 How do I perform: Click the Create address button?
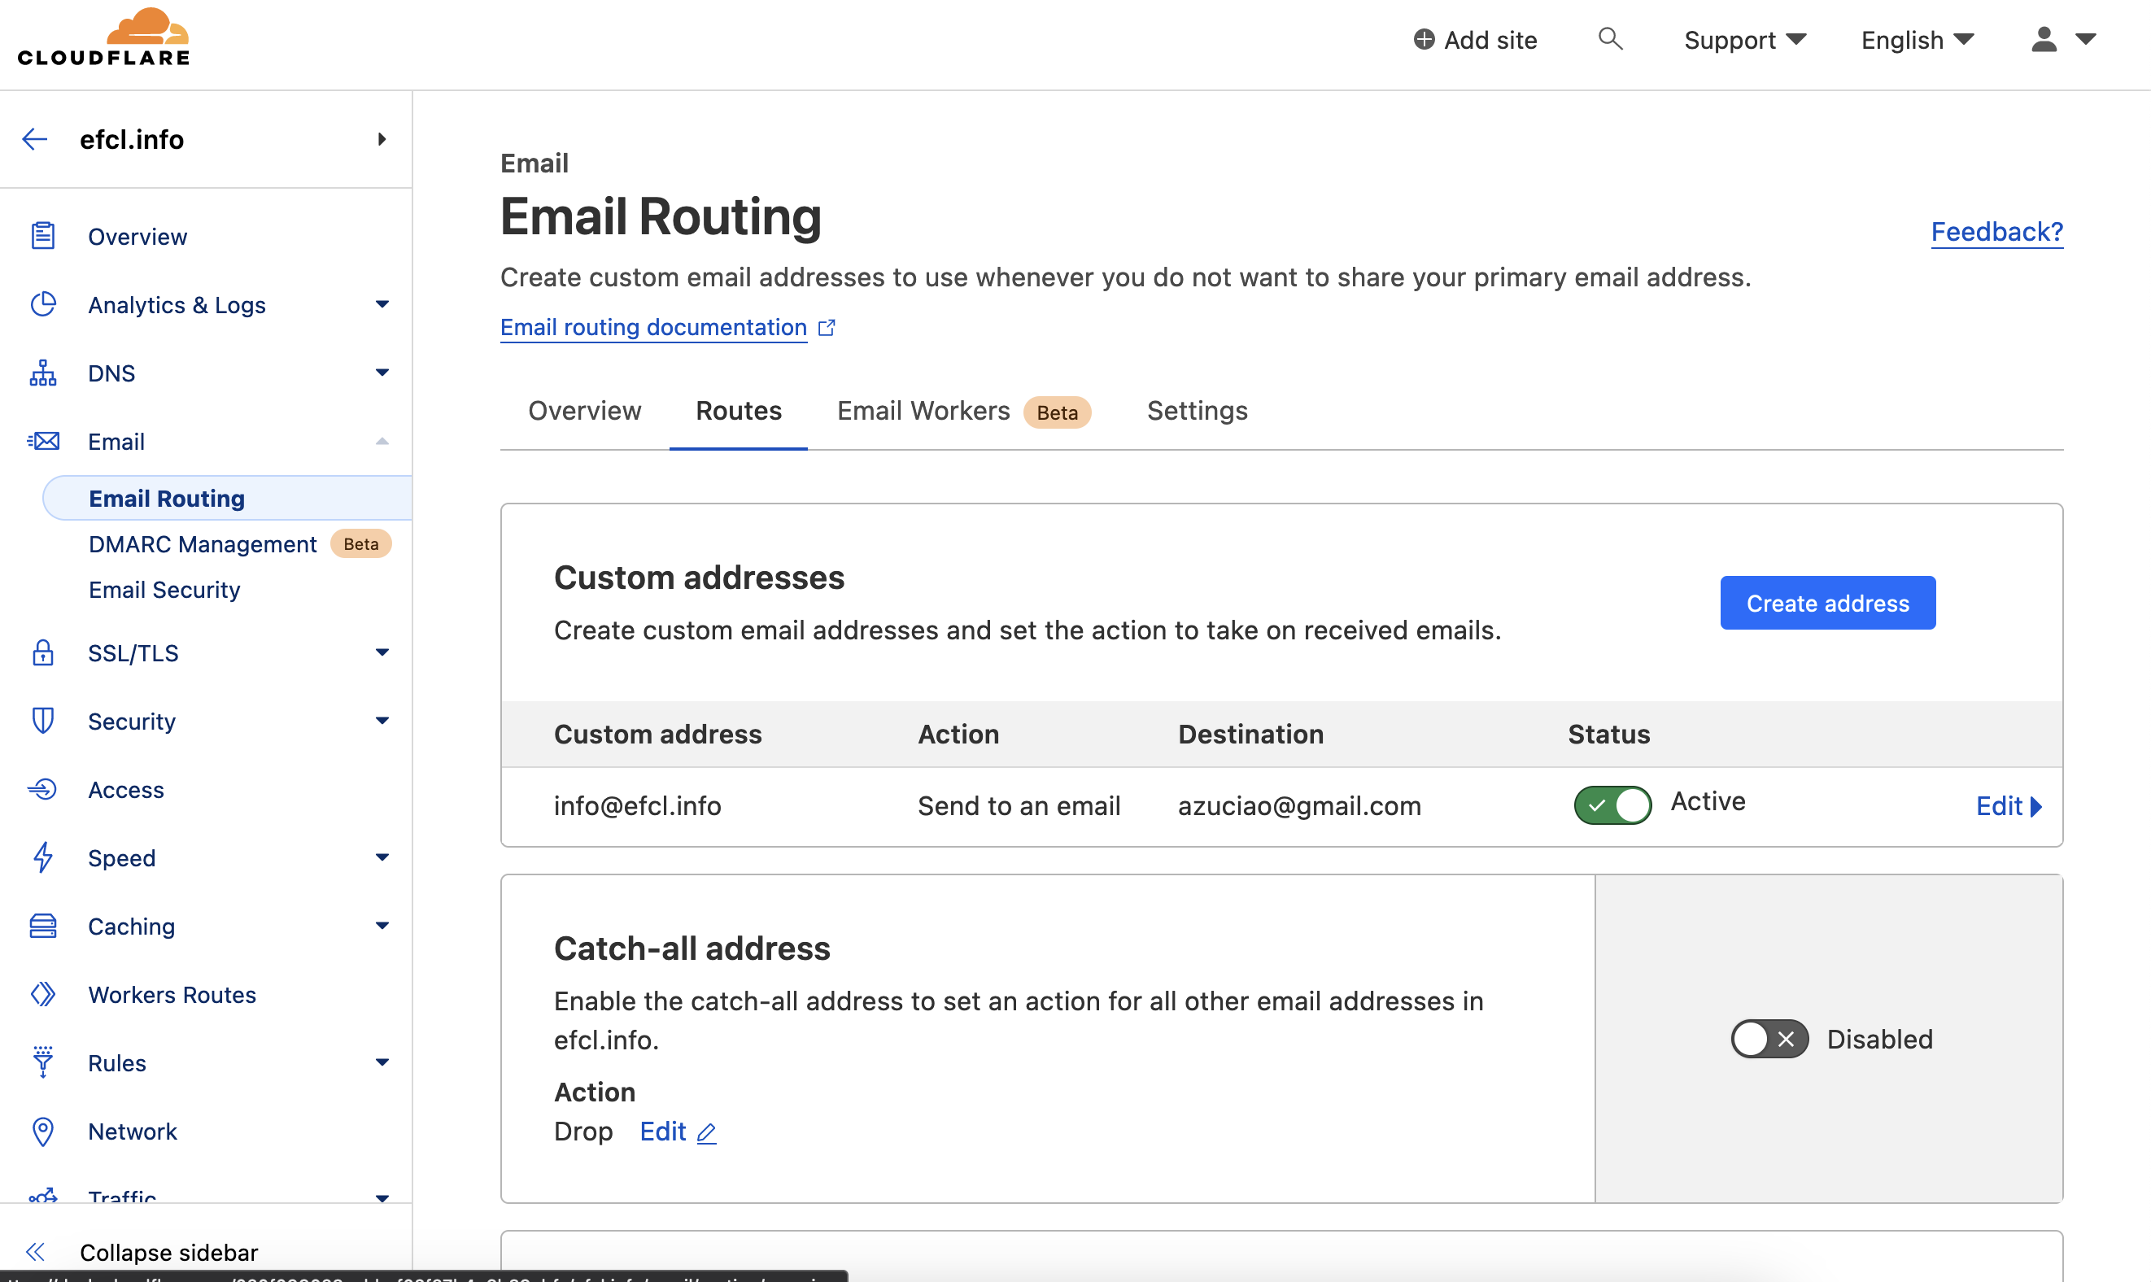(x=1827, y=602)
